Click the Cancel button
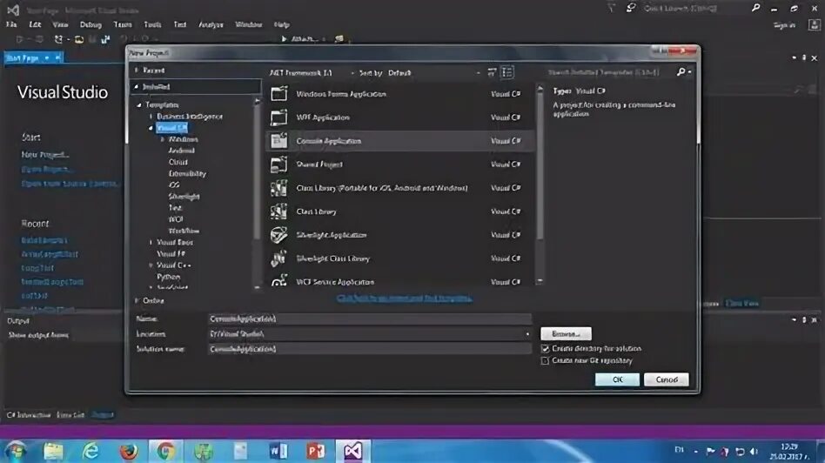Viewport: 825px width, 463px height. click(667, 379)
